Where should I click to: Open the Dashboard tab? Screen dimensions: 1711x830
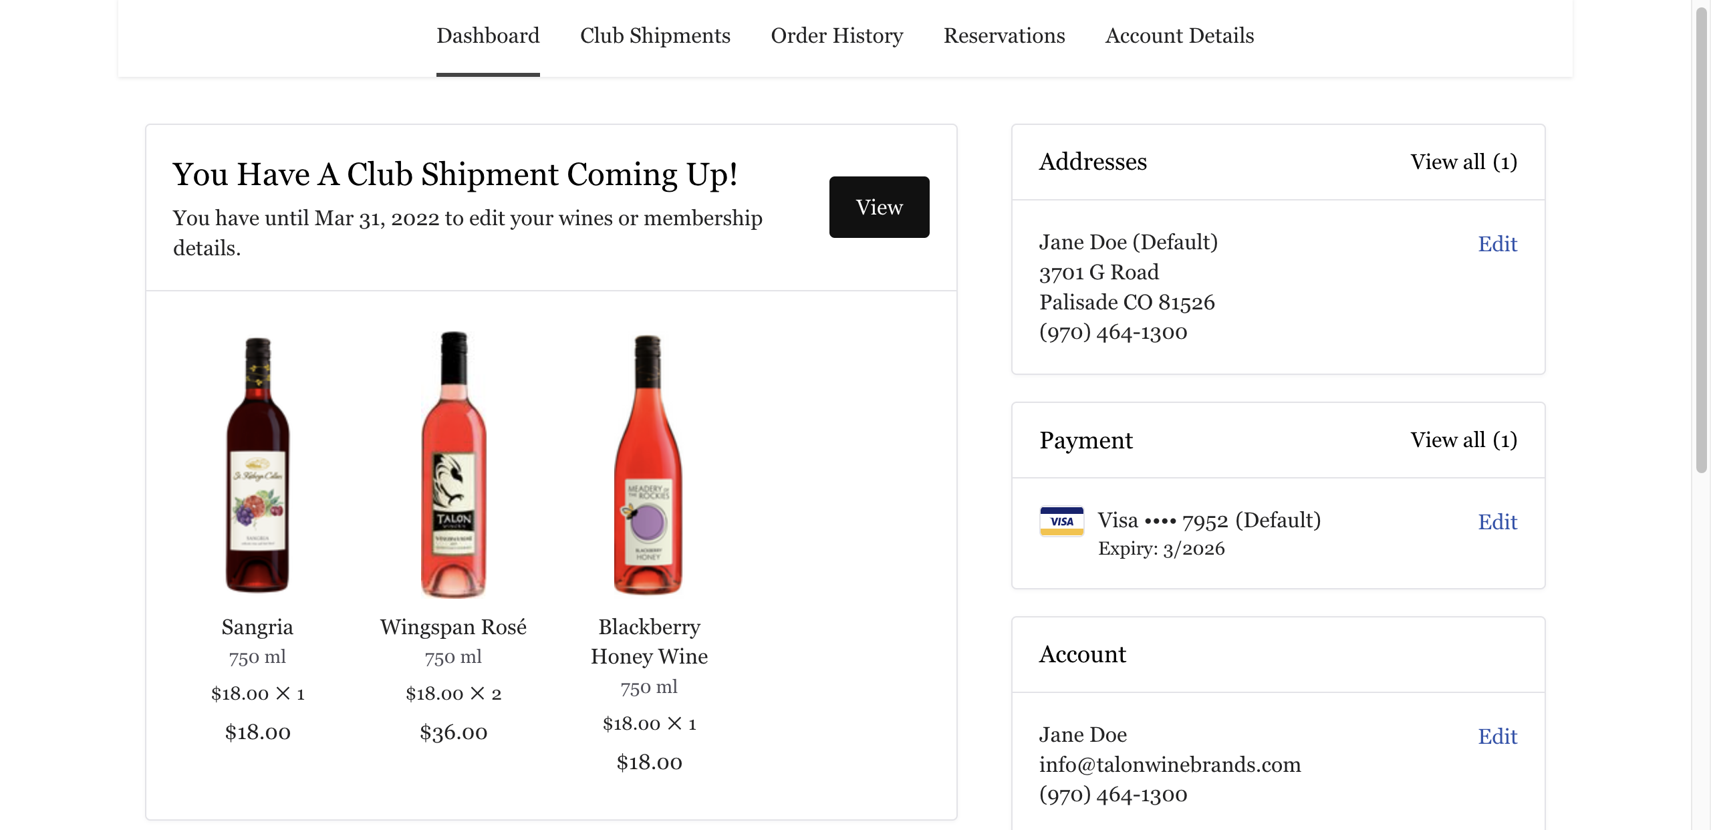488,35
